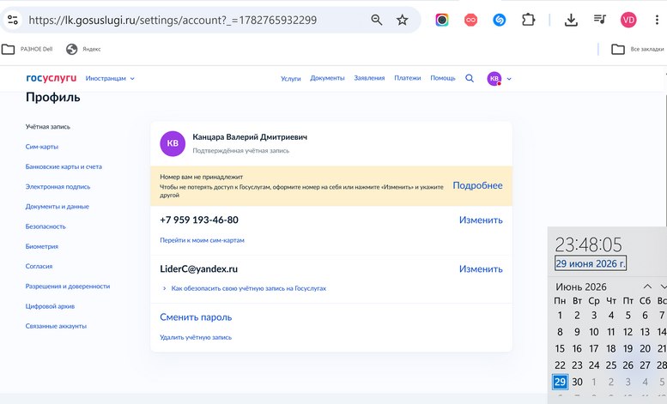The image size is (667, 404).
Task: Select Банковские карты и счета in sidebar
Action: [64, 166]
